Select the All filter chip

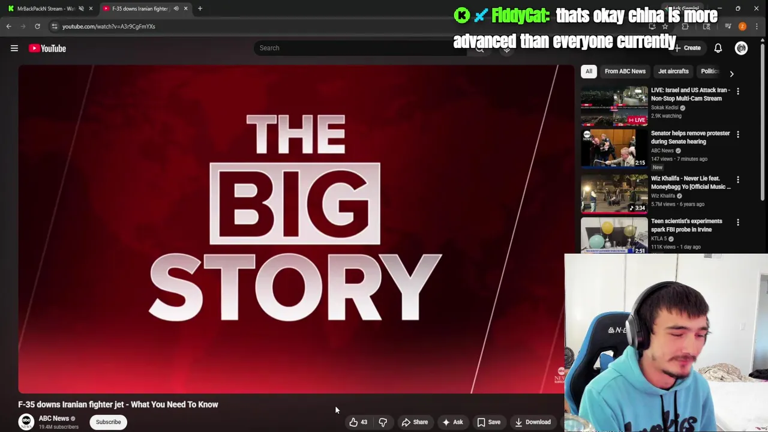point(589,71)
